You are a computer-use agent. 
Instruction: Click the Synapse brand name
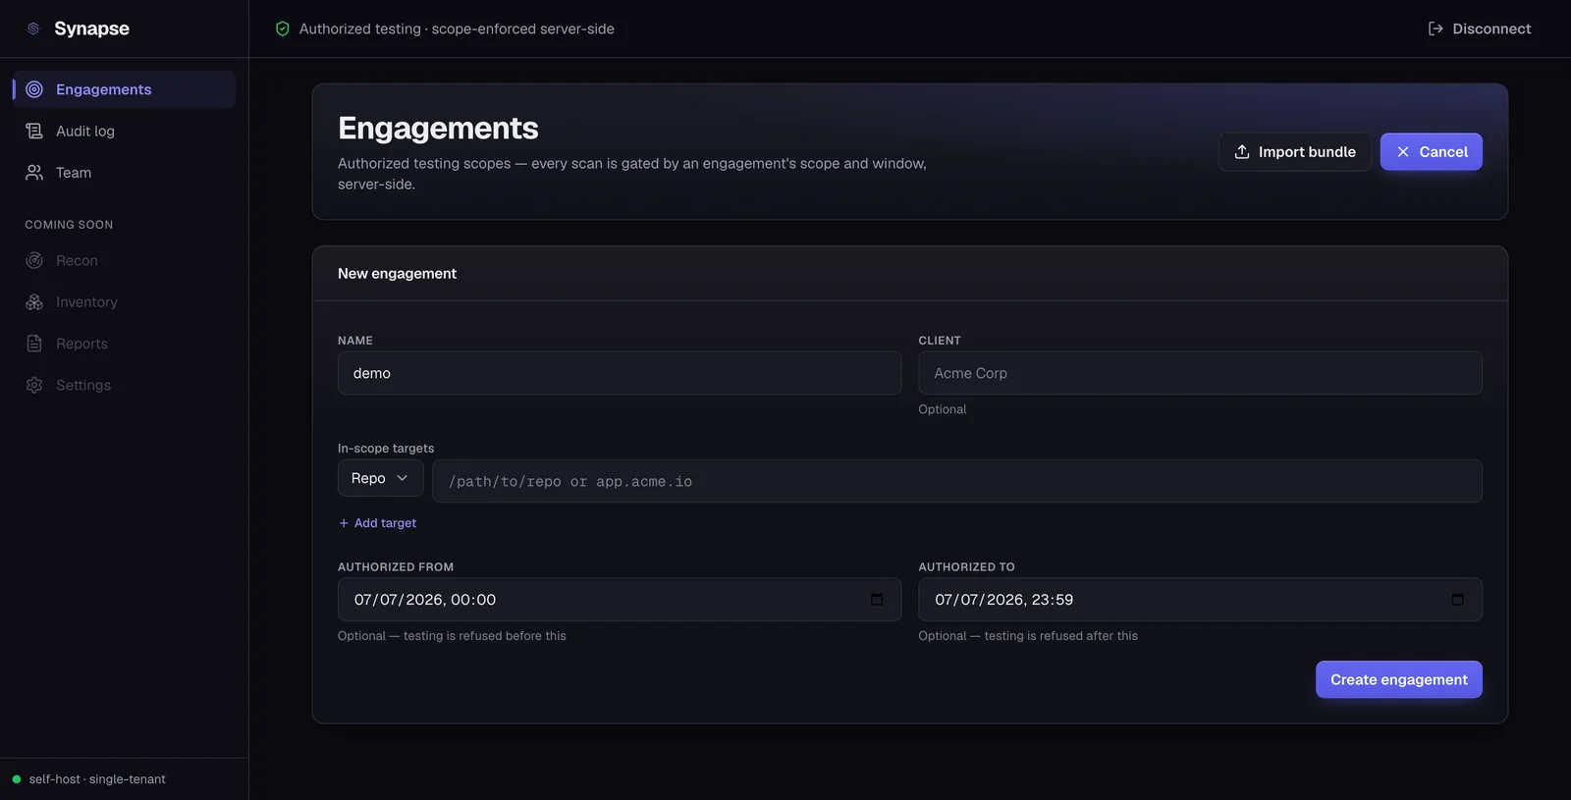click(91, 28)
